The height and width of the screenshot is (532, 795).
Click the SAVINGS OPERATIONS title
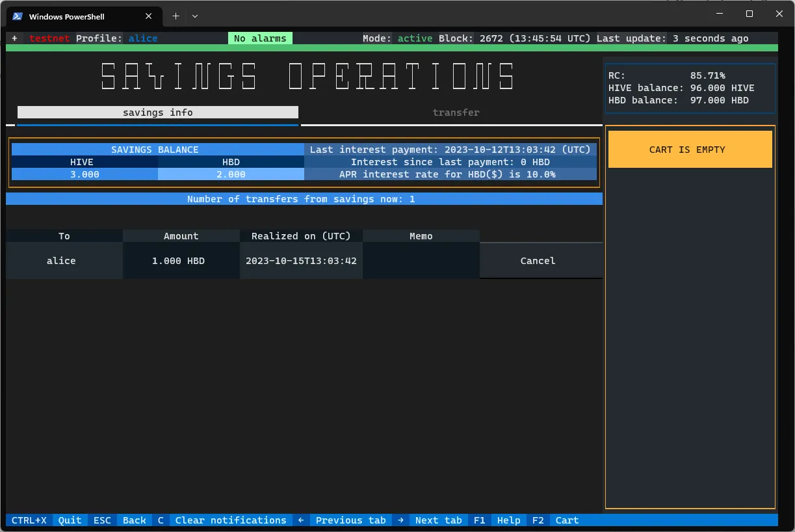[x=309, y=76]
